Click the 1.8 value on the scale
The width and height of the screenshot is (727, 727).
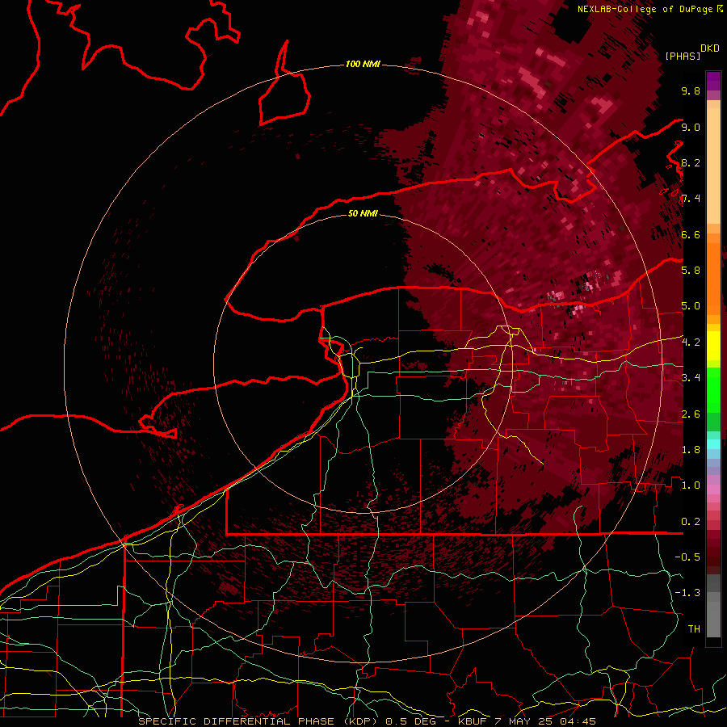click(x=691, y=450)
